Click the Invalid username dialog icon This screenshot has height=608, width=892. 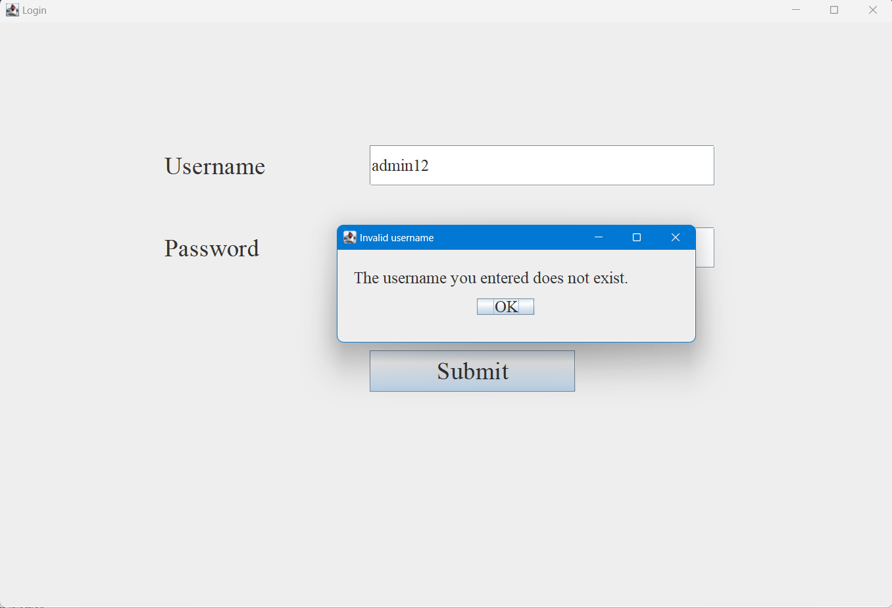(349, 237)
